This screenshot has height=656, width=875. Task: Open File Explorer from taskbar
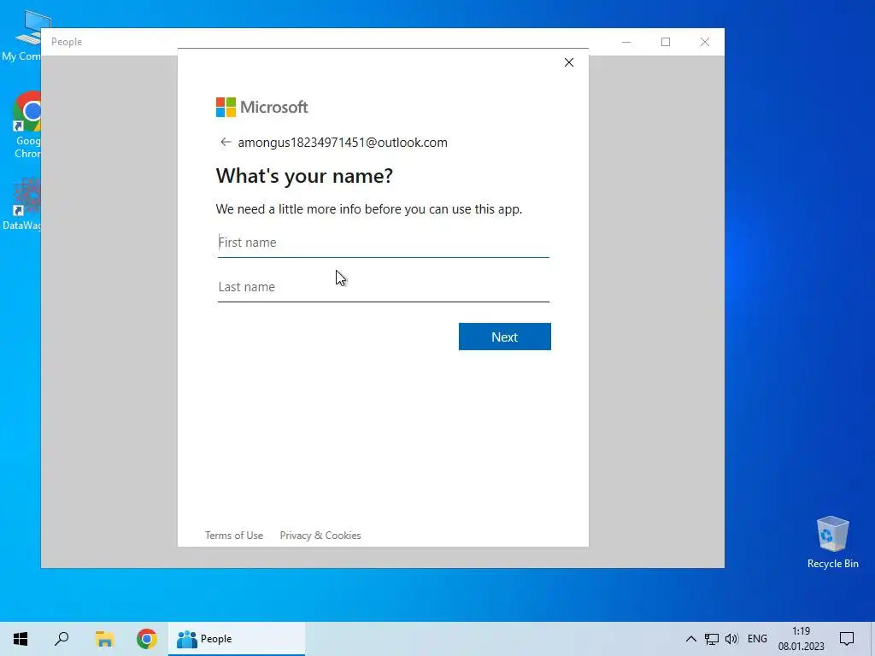click(104, 639)
